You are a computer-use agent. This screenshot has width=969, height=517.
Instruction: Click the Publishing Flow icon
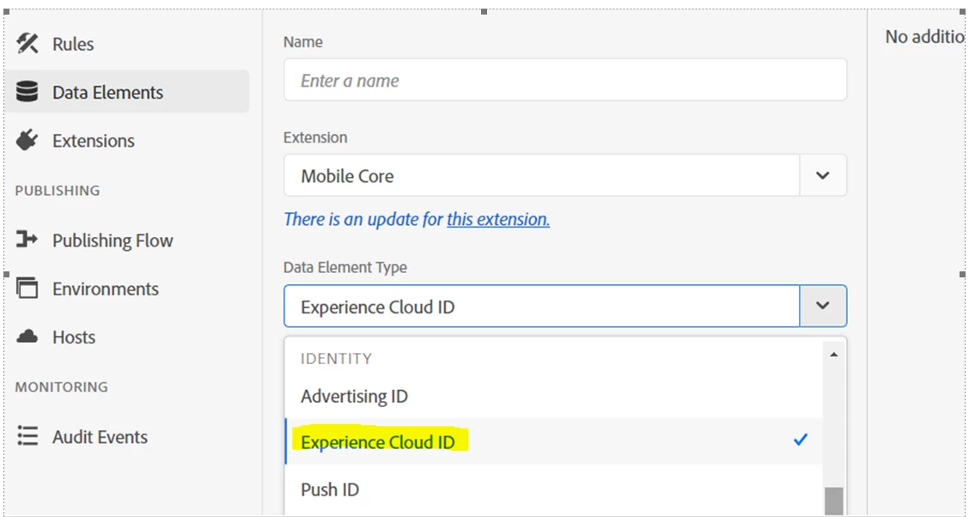click(27, 240)
